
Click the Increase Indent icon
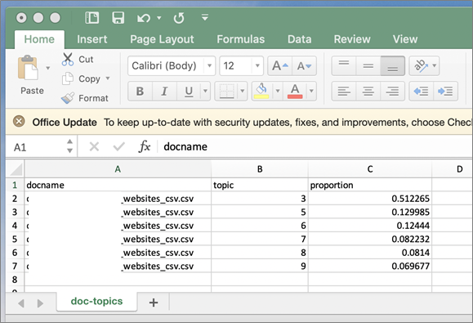point(445,91)
